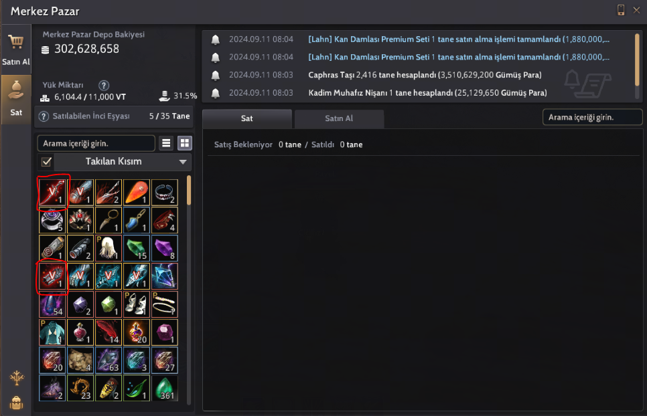Select the Sat tab above the sales list

point(246,118)
